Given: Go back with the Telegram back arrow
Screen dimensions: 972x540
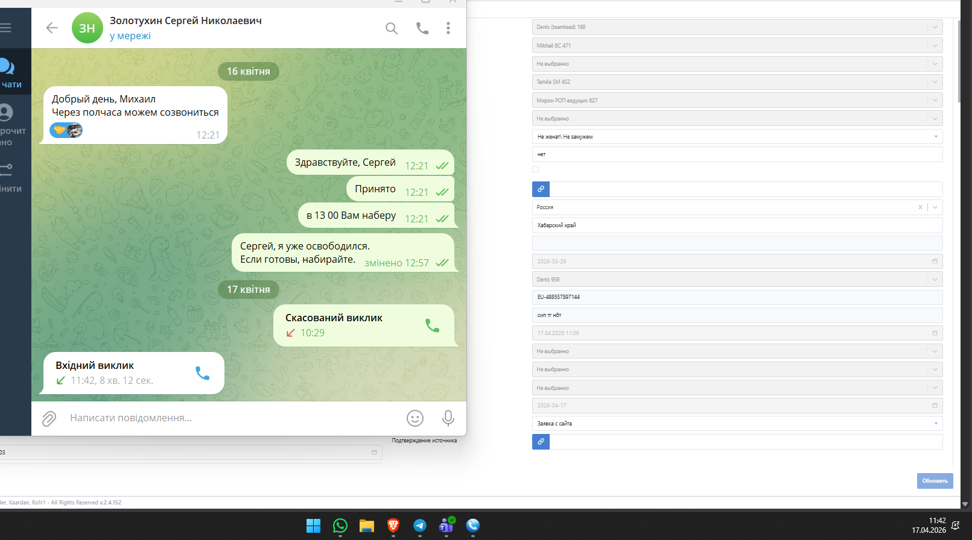Looking at the screenshot, I should (52, 28).
